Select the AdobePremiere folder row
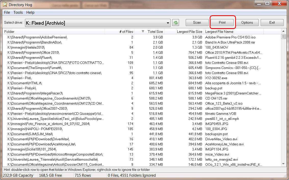This screenshot has height=180, width=289. pyautogui.click(x=51, y=37)
